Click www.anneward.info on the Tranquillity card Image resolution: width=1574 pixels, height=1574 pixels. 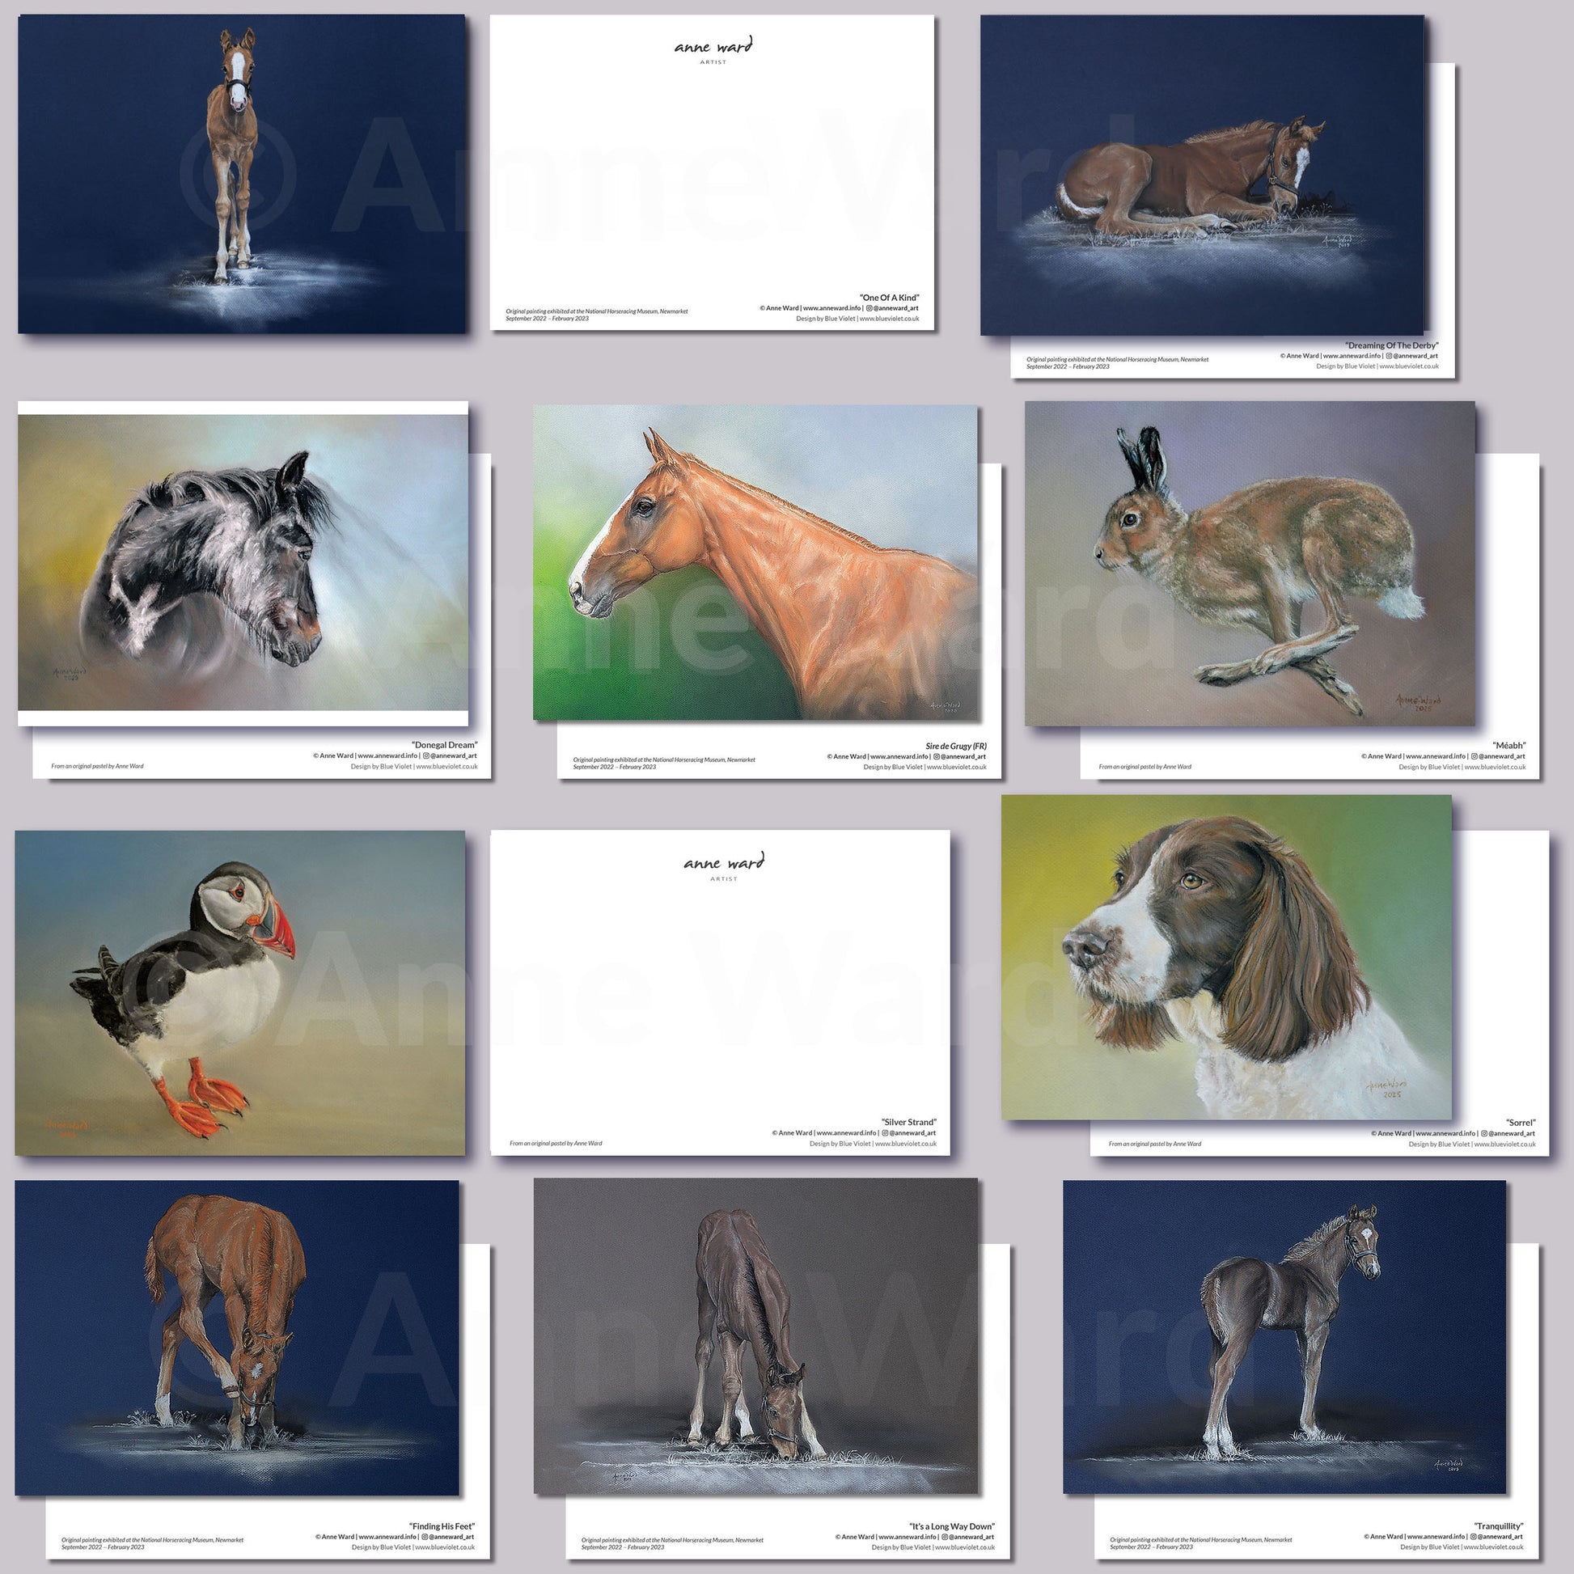point(1436,1537)
